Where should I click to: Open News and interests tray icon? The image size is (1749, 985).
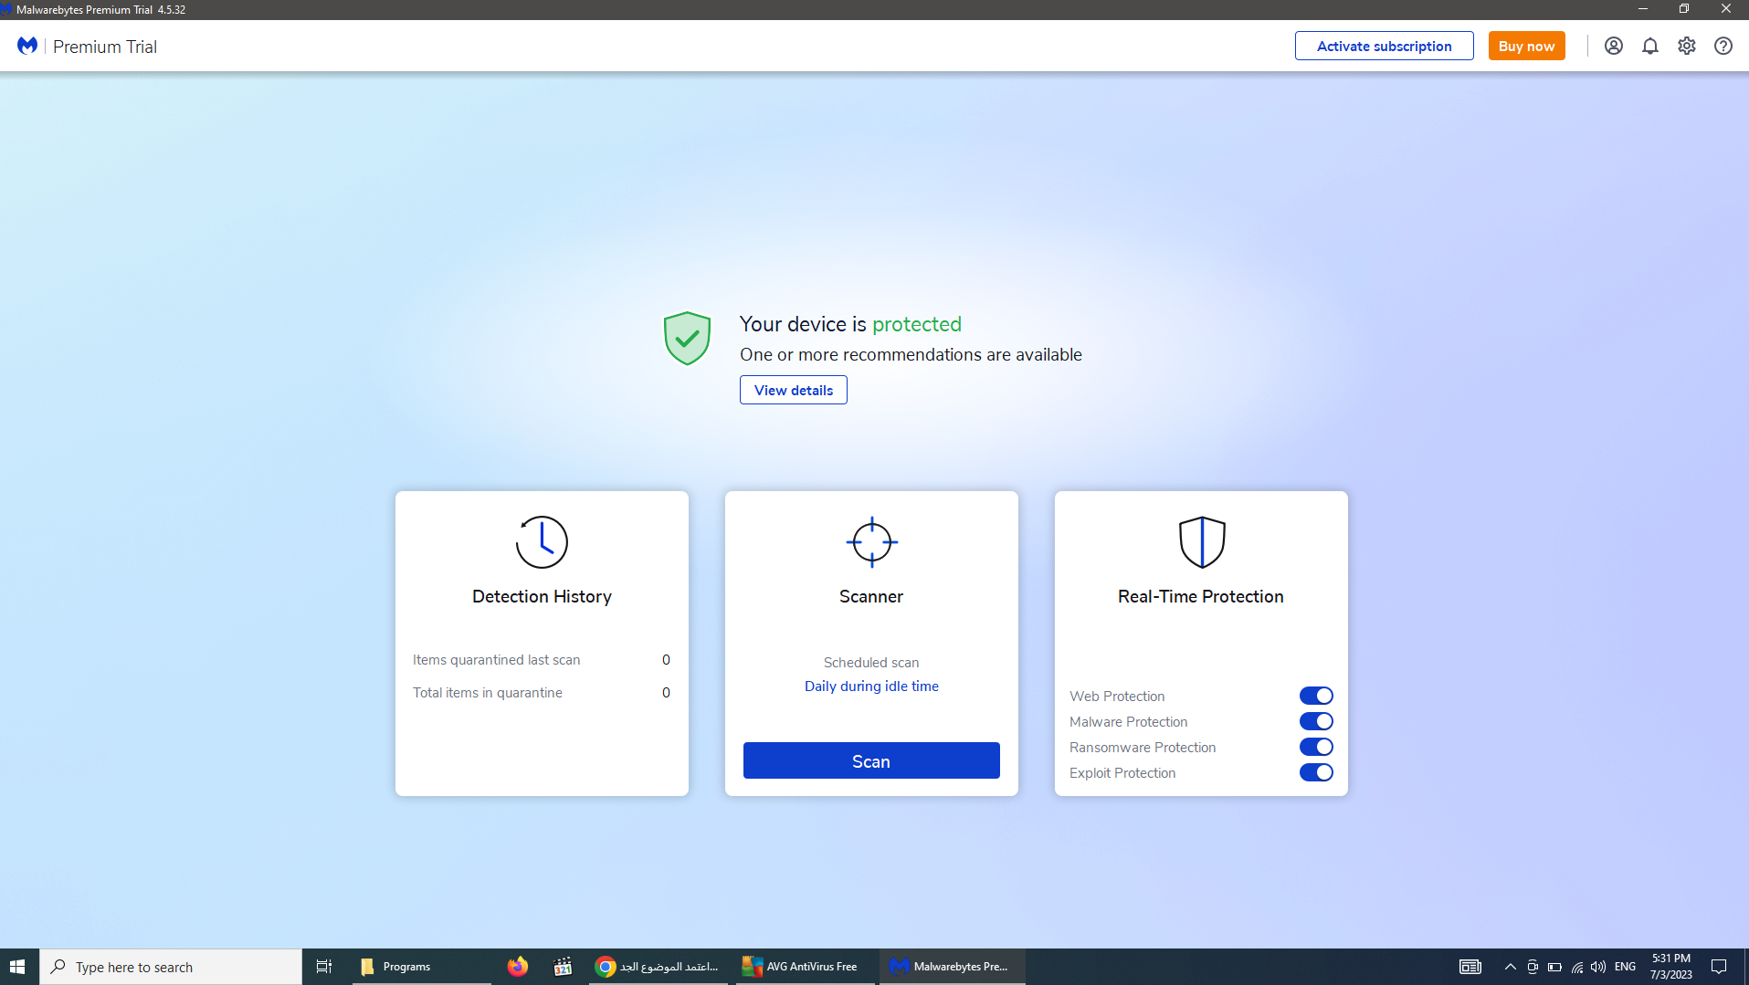1470,967
